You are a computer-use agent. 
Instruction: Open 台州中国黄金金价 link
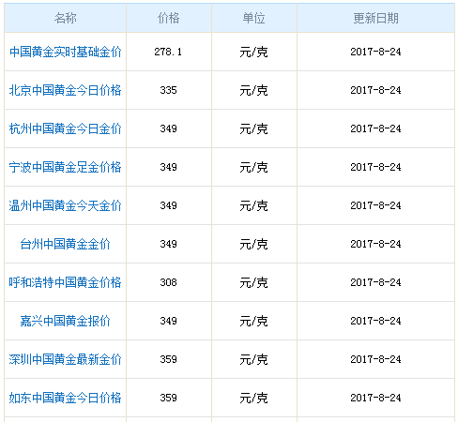(66, 244)
